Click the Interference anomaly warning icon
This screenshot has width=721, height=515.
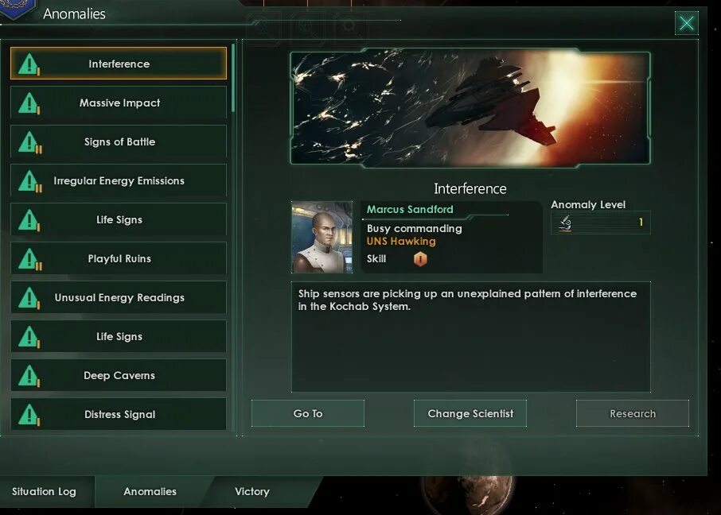click(29, 64)
